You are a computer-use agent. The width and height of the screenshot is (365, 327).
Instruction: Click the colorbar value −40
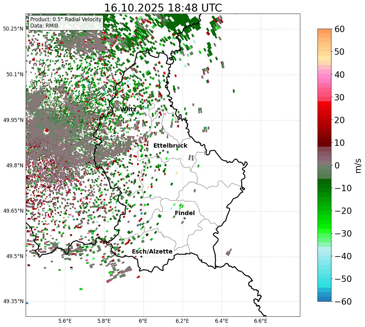(x=343, y=256)
